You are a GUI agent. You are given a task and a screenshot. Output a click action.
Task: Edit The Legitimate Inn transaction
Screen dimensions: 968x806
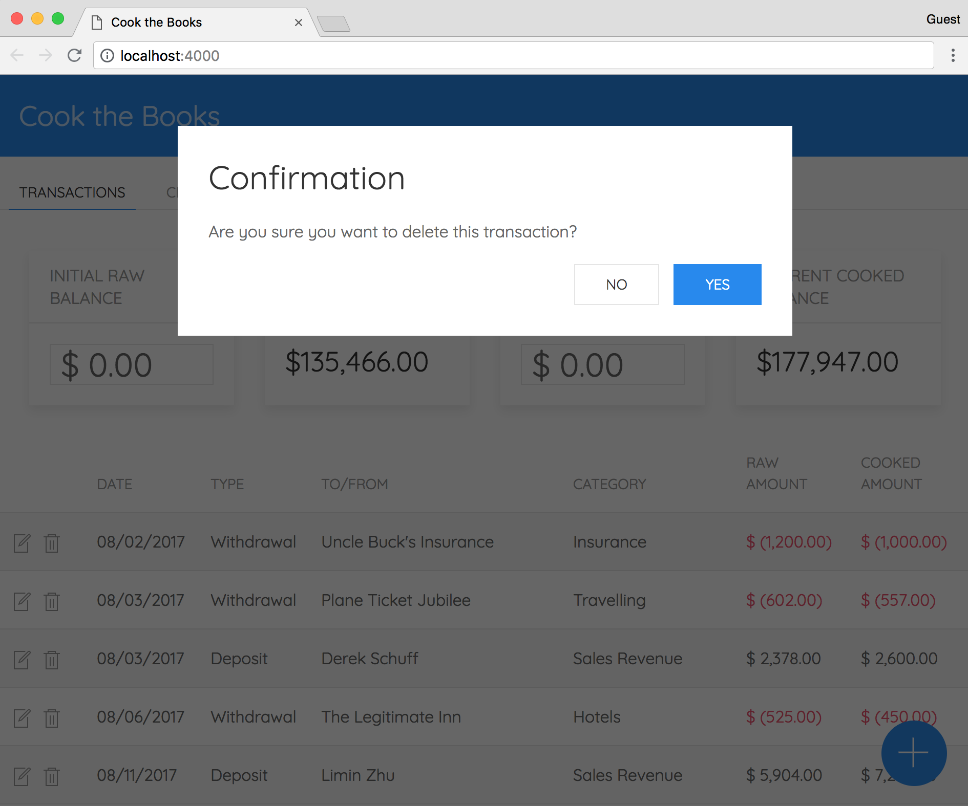pos(22,718)
